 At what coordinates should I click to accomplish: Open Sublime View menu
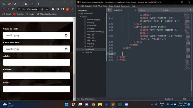point(100,6)
